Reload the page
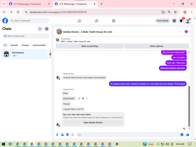 (18, 12)
